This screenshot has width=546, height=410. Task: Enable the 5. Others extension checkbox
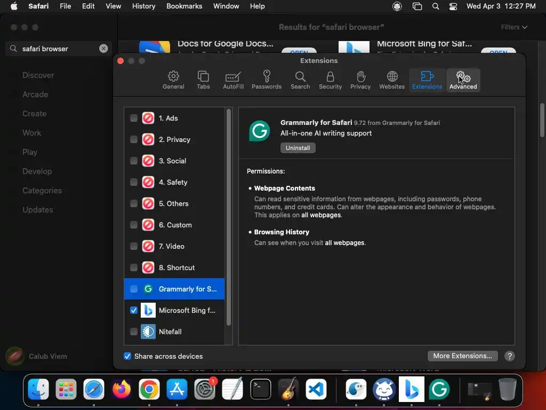pyautogui.click(x=134, y=203)
